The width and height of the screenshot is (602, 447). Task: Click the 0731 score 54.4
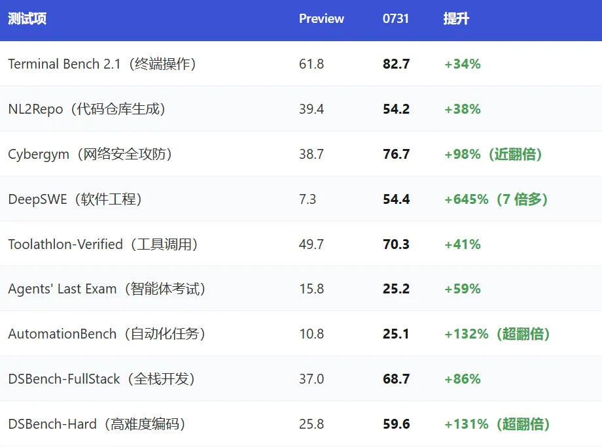(x=397, y=199)
